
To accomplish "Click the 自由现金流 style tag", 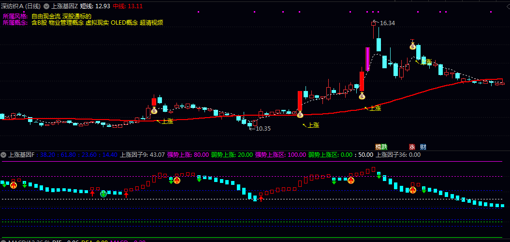I will click(46, 16).
